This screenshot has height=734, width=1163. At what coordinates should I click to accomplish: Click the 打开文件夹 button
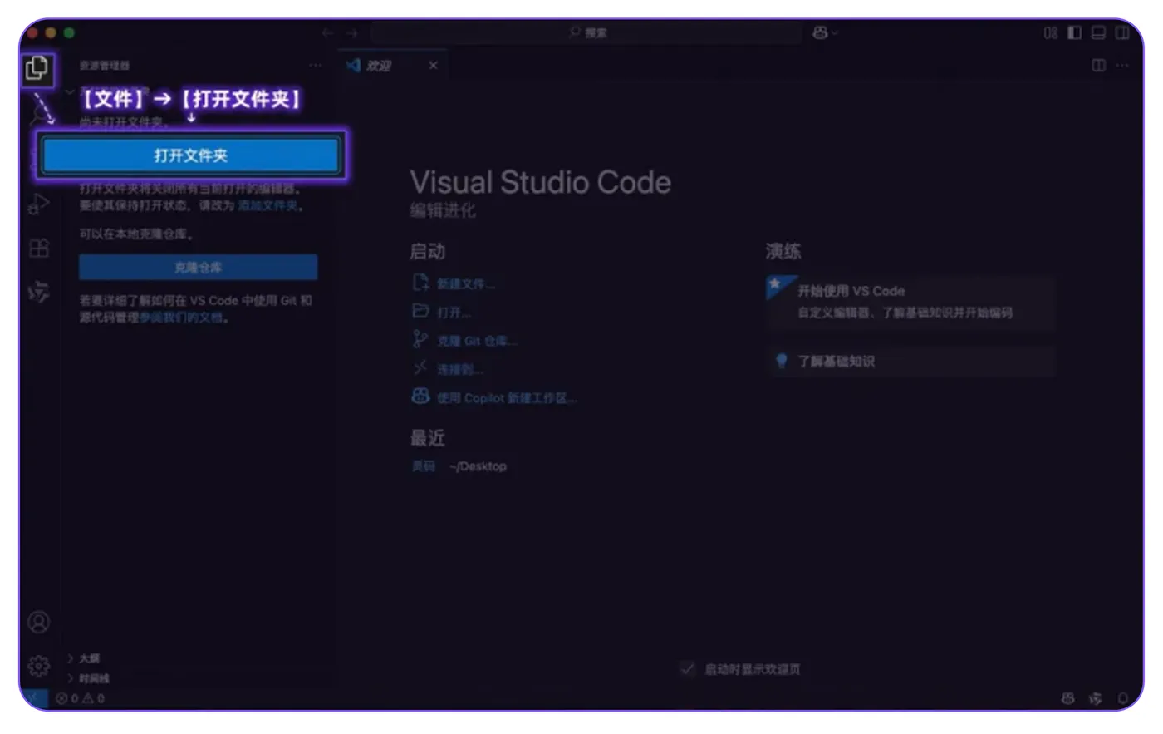[191, 155]
